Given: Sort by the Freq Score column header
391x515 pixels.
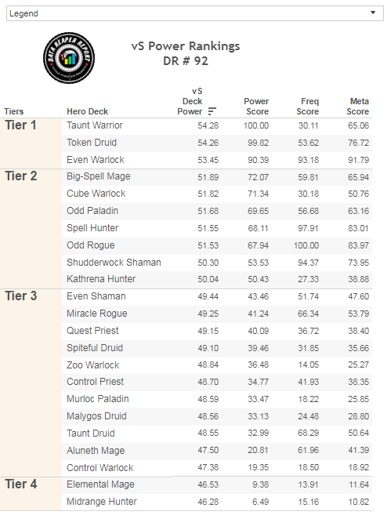Looking at the screenshot, I should coord(308,107).
